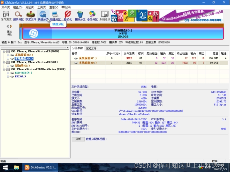Select the HD0 VMware 60GB disk entry
230x172 pixels.
35,51
